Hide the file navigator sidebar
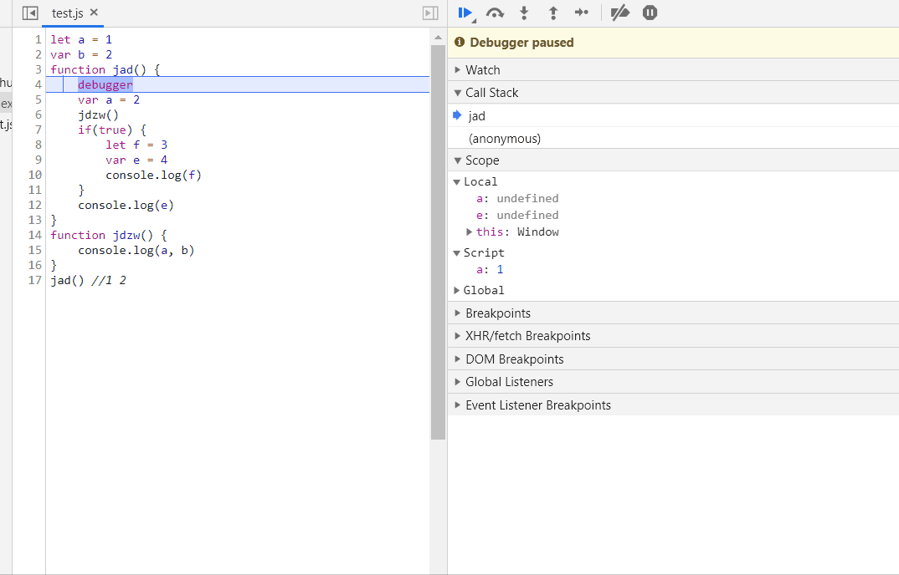 tap(30, 13)
